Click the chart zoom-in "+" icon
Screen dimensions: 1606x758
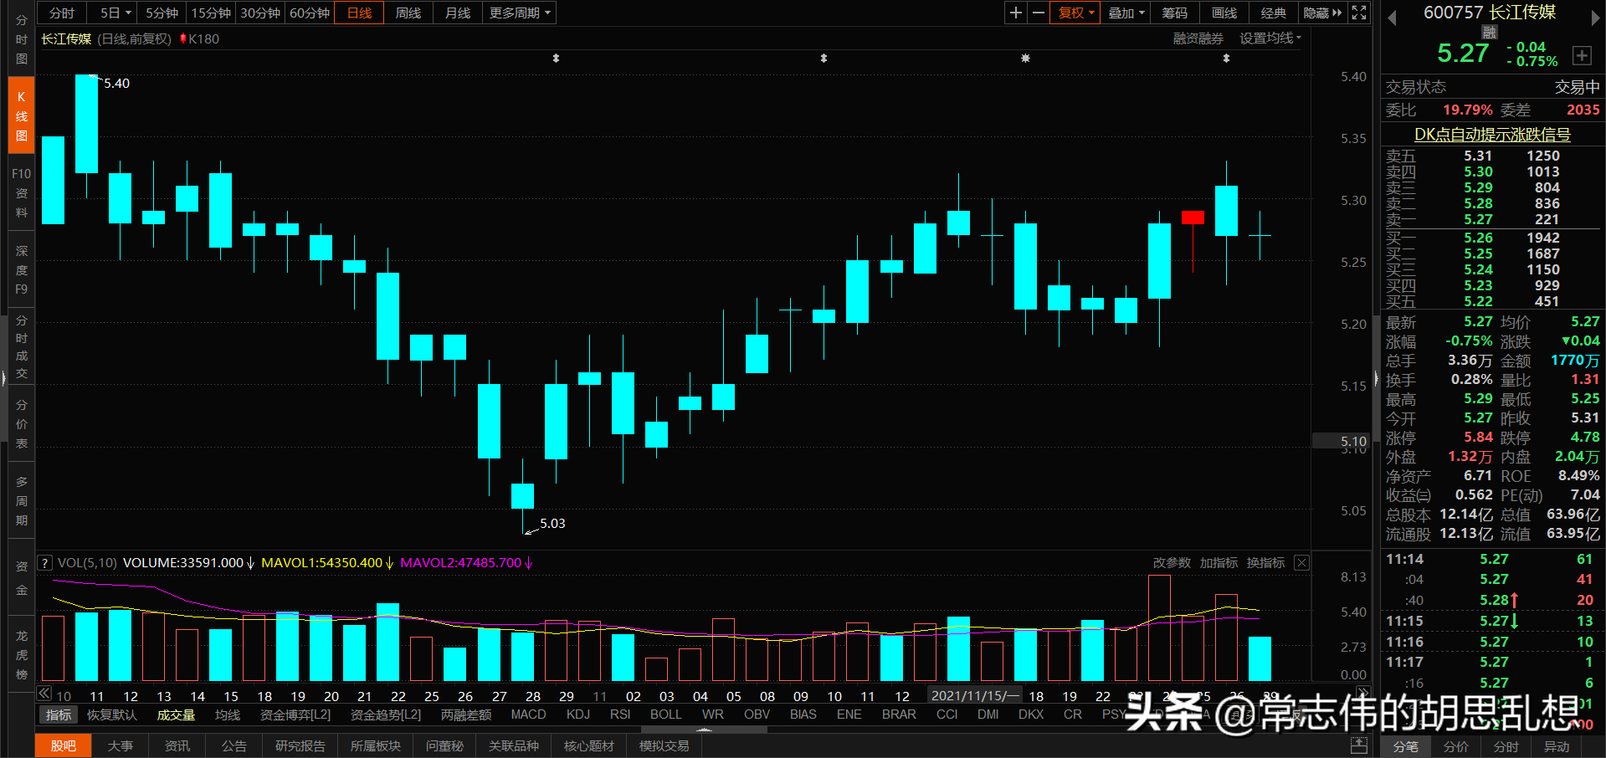click(x=1015, y=13)
